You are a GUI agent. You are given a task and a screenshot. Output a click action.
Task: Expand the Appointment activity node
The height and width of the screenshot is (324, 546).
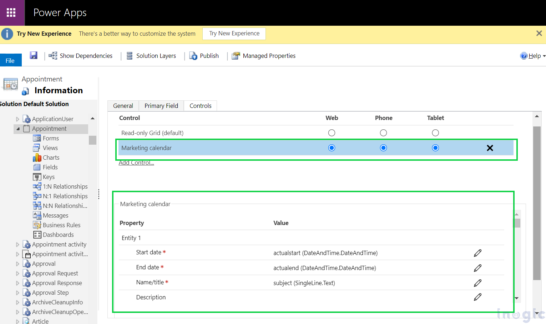point(17,244)
